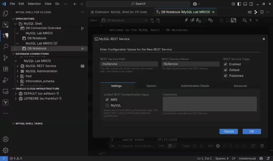Image resolution: width=273 pixels, height=161 pixels.
Task: Click the REST Service Path input field
Action: 129,64
